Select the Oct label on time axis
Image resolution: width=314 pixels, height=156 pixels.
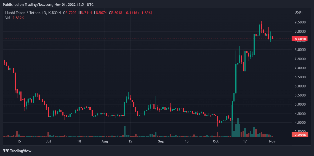216,141
